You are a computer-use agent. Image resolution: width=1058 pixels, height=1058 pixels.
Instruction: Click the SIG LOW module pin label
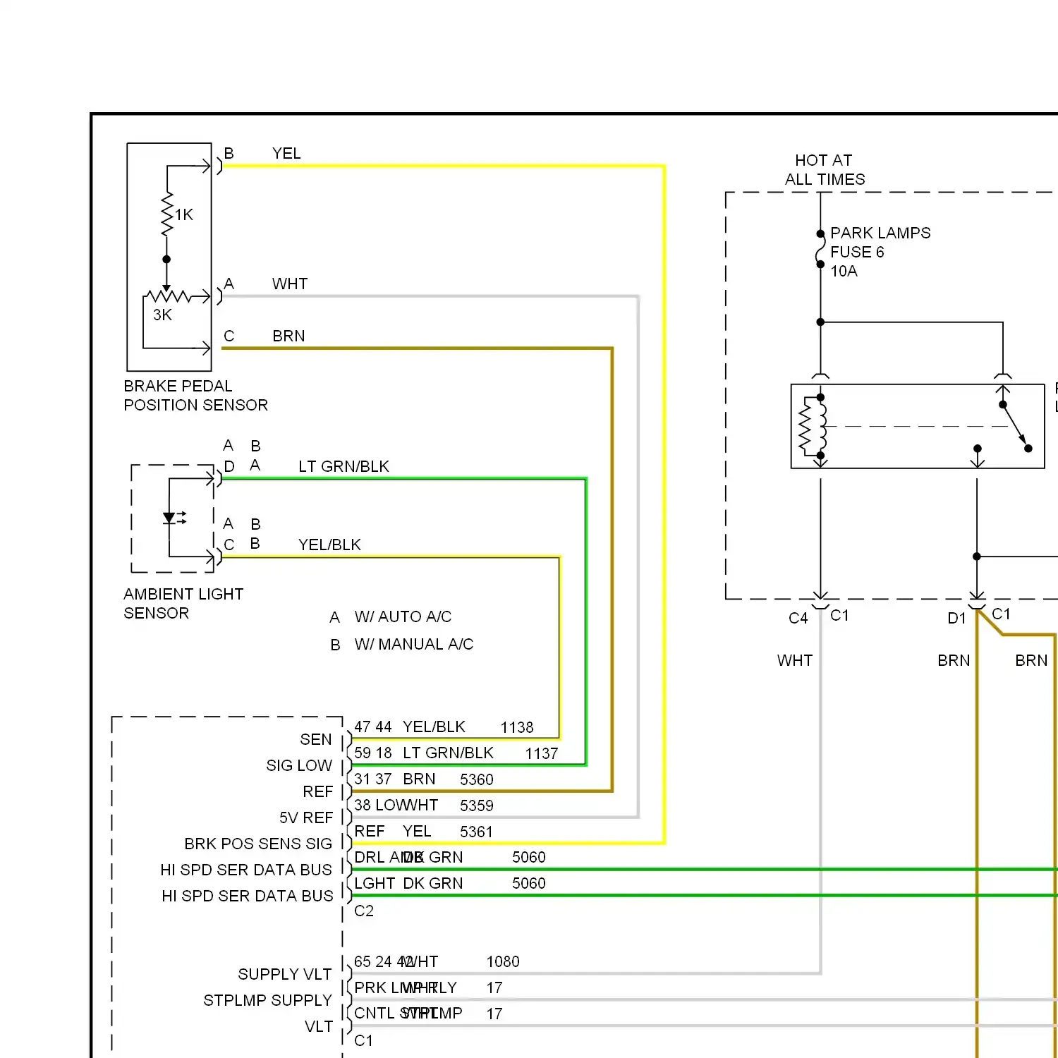tap(299, 765)
